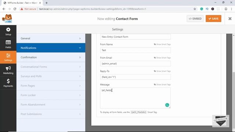The height and width of the screenshot is (132, 235).
Task: Click inside the Message textarea
Action: [135, 98]
